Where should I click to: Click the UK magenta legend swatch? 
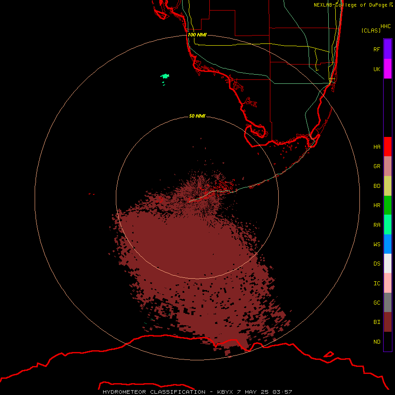(388, 69)
